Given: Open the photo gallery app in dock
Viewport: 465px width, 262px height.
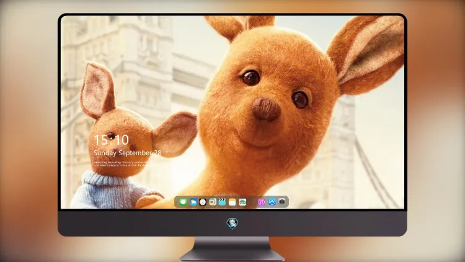Looking at the screenshot, I should click(x=242, y=202).
